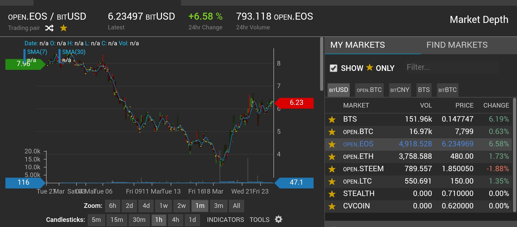Open the STEALTH market row
This screenshot has width=517, height=227.
pos(419,194)
